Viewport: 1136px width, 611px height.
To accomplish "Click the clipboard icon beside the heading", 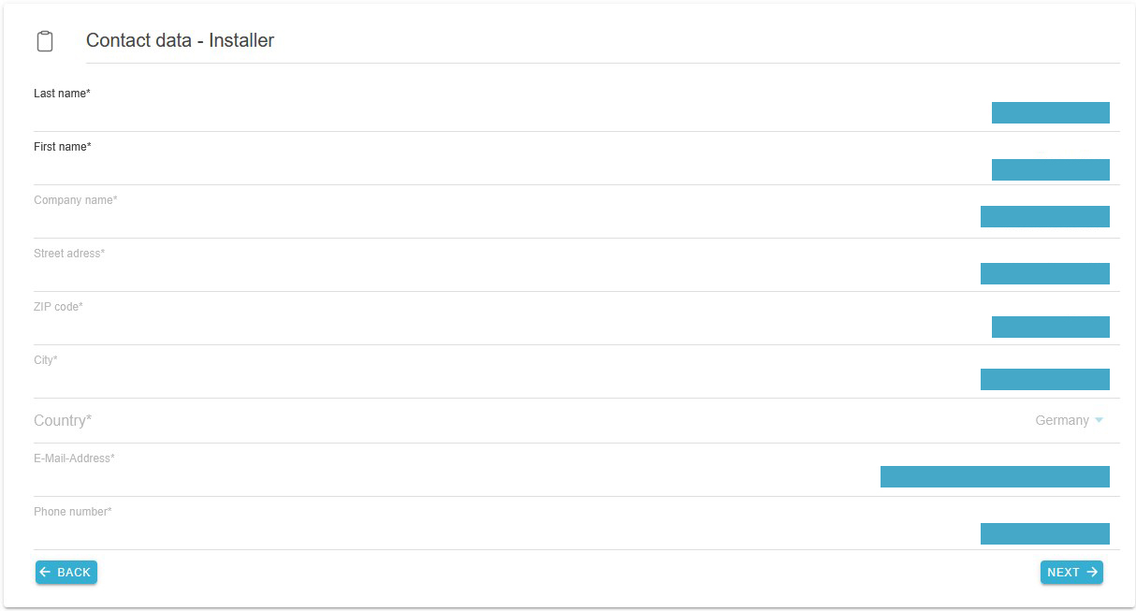I will click(45, 41).
